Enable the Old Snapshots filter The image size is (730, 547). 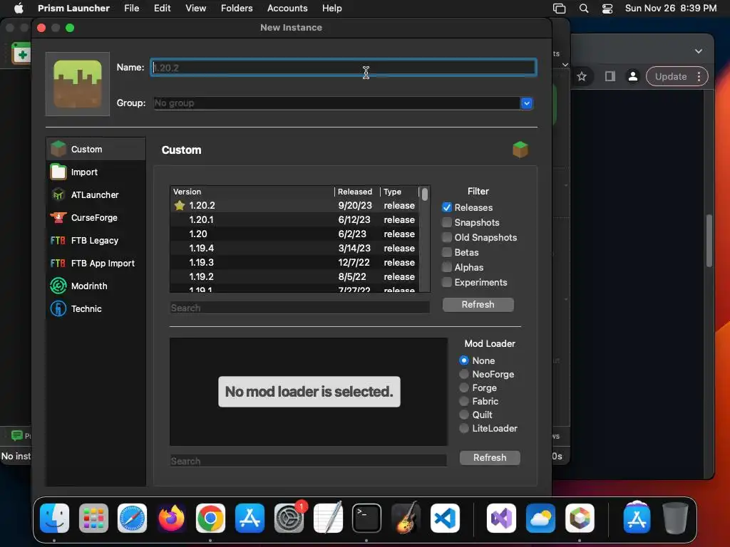click(446, 237)
